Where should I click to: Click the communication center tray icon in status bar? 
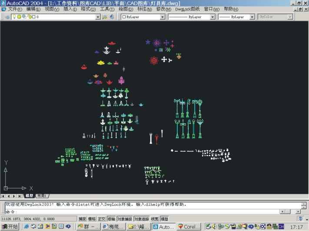(x=300, y=219)
